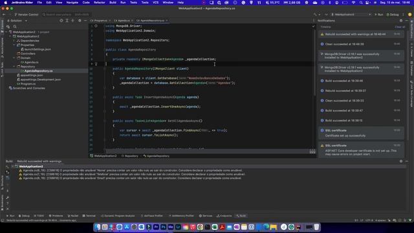
Task: Open the Problems tool window
Action: point(56,216)
